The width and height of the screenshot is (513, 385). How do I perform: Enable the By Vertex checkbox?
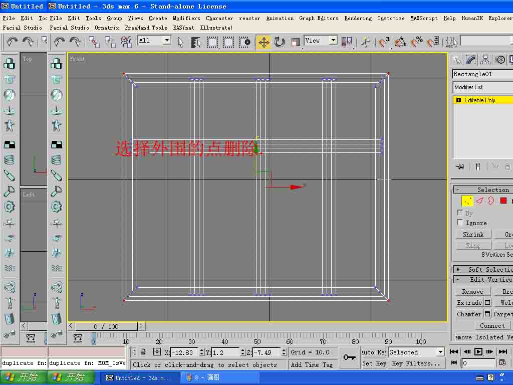pyautogui.click(x=460, y=213)
